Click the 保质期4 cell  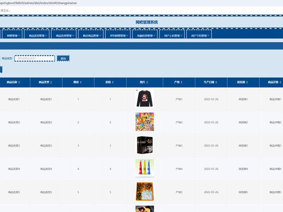pyautogui.click(x=243, y=169)
